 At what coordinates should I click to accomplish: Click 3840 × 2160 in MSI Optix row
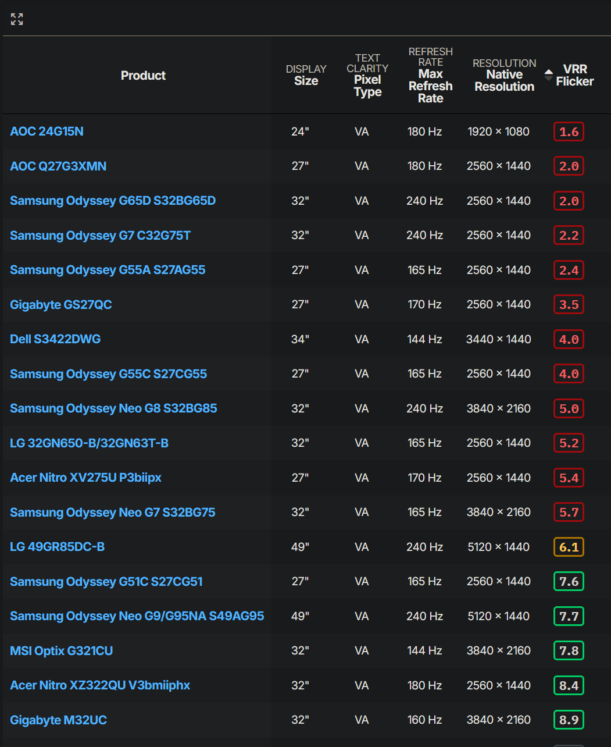click(x=498, y=650)
